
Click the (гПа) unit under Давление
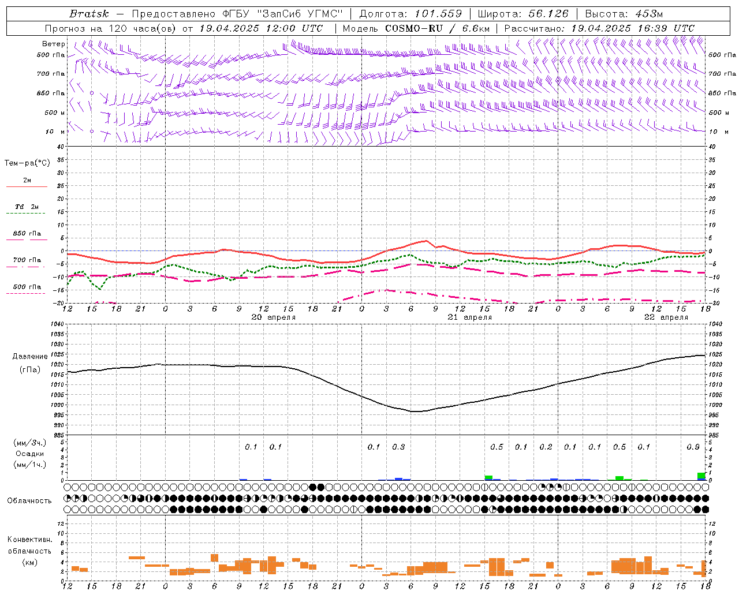[30, 370]
